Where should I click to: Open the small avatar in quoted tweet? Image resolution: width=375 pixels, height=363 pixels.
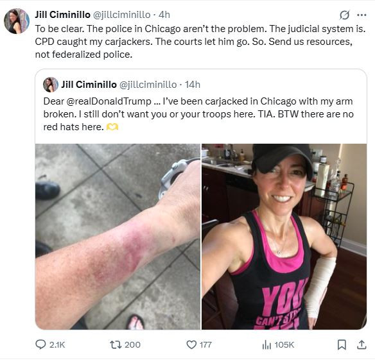[51, 85]
